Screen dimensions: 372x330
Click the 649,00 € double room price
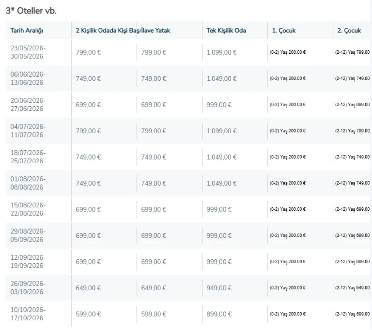tap(88, 288)
